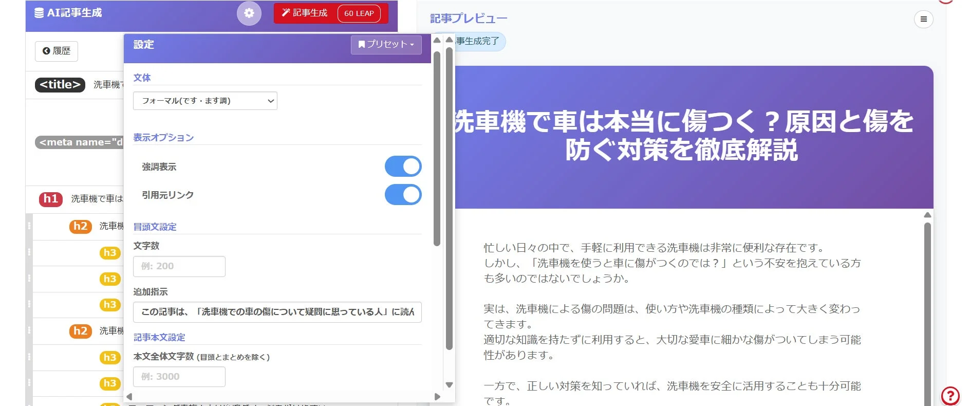This screenshot has height=406, width=970.
Task: Click settings panel scrollbar down arrow
Action: [x=449, y=385]
